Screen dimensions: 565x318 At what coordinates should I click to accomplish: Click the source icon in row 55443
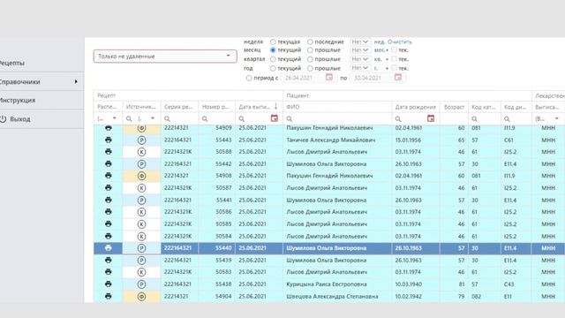coord(141,140)
